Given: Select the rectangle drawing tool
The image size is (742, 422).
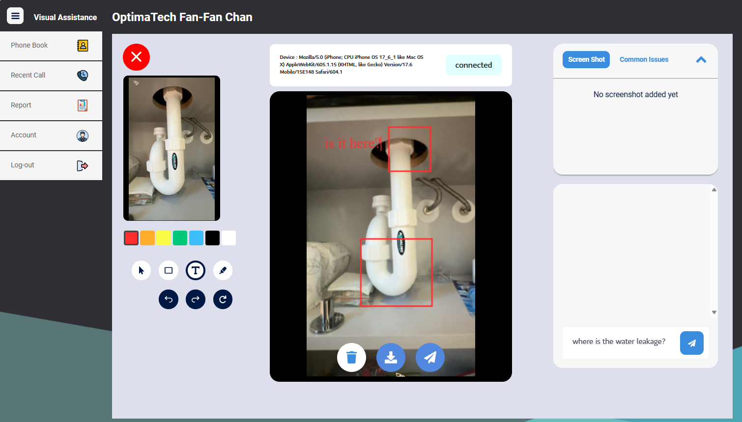Looking at the screenshot, I should point(169,270).
